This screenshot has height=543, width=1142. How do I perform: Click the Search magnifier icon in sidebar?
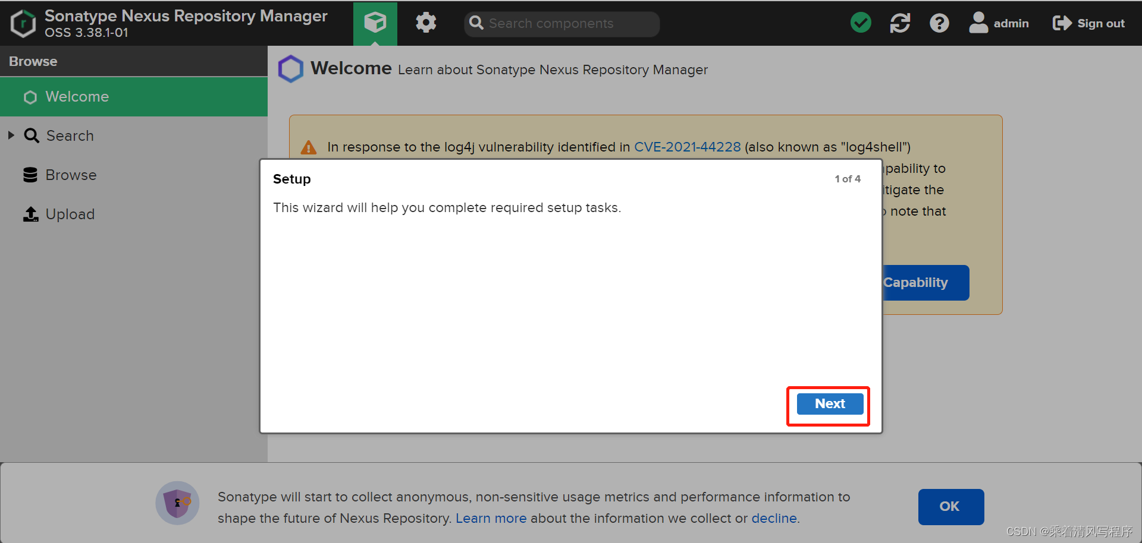click(x=32, y=136)
